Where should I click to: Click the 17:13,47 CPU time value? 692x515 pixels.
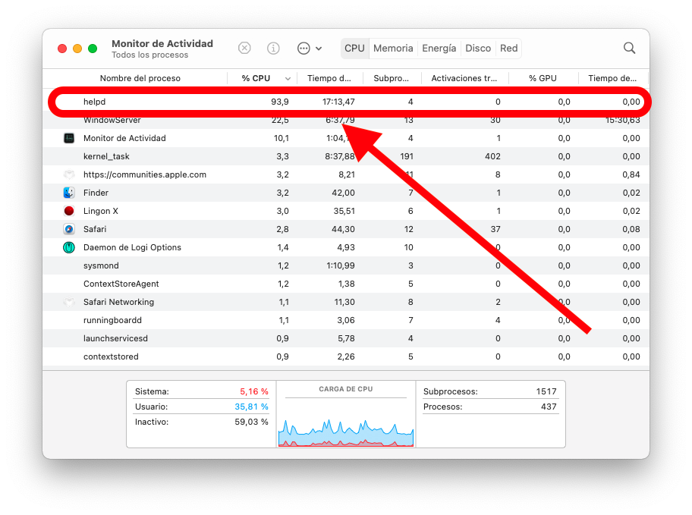[338, 102]
